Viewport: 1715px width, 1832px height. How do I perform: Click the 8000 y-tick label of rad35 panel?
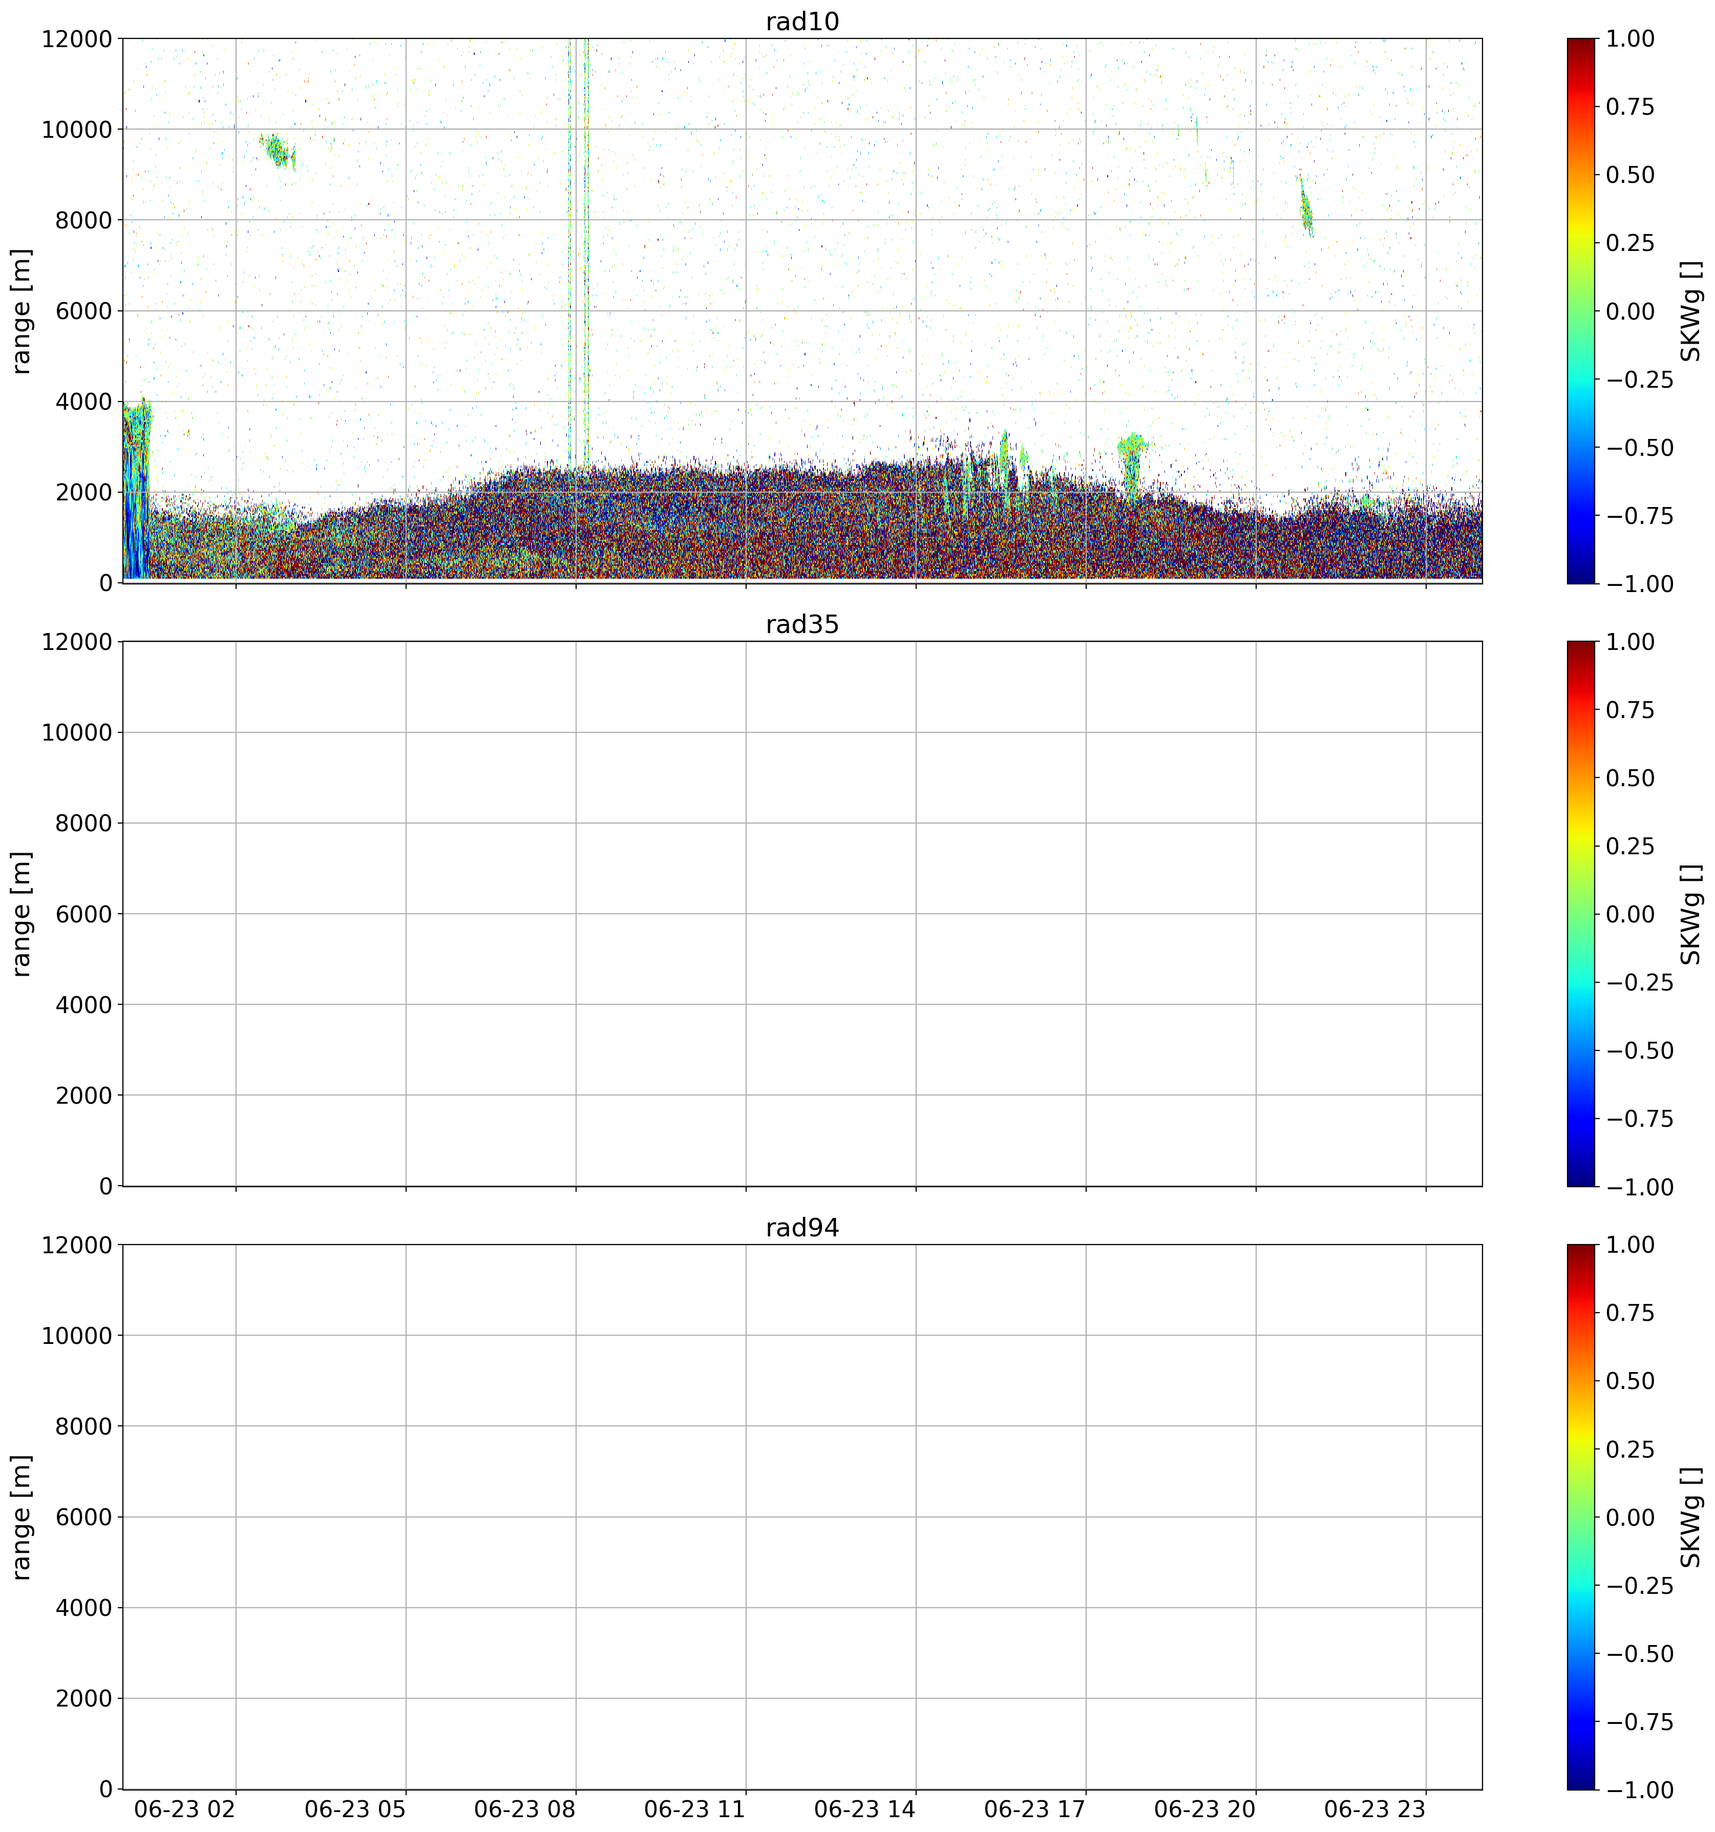coord(84,824)
